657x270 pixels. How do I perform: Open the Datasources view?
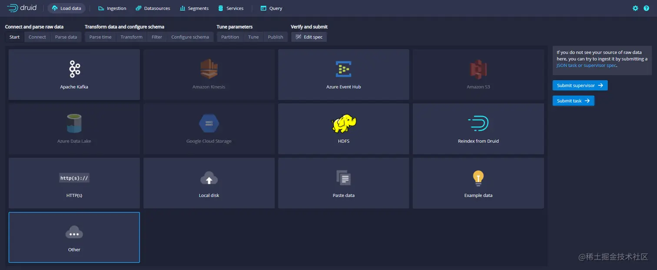[x=153, y=8]
